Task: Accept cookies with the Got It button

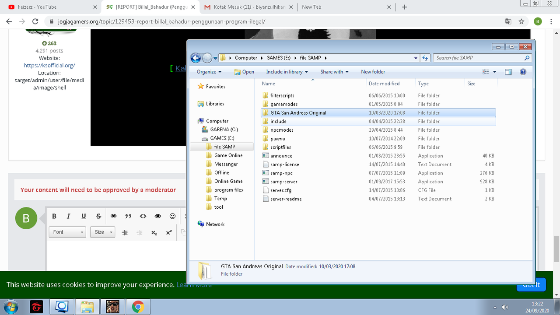Action: point(531,285)
